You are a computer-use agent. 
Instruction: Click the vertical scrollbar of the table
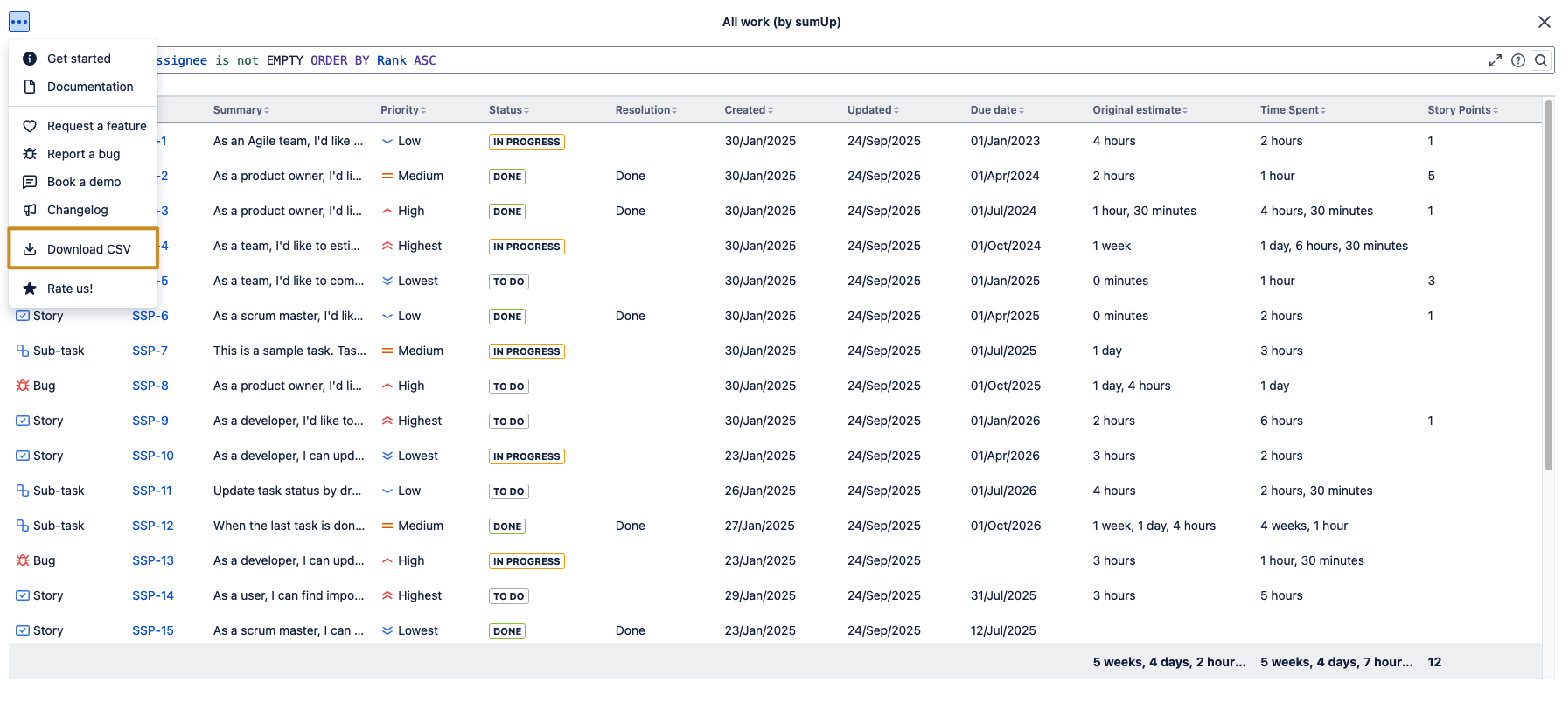tap(1549, 289)
